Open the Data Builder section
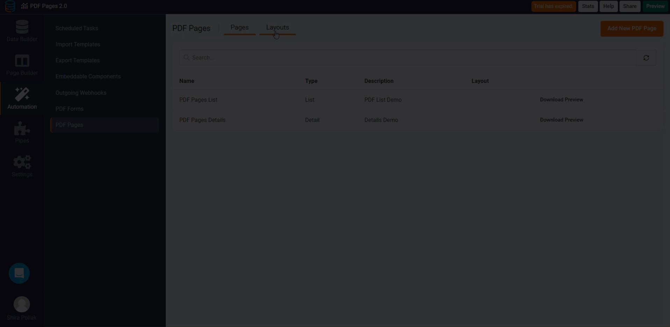Viewport: 670px width, 327px height. click(x=22, y=31)
